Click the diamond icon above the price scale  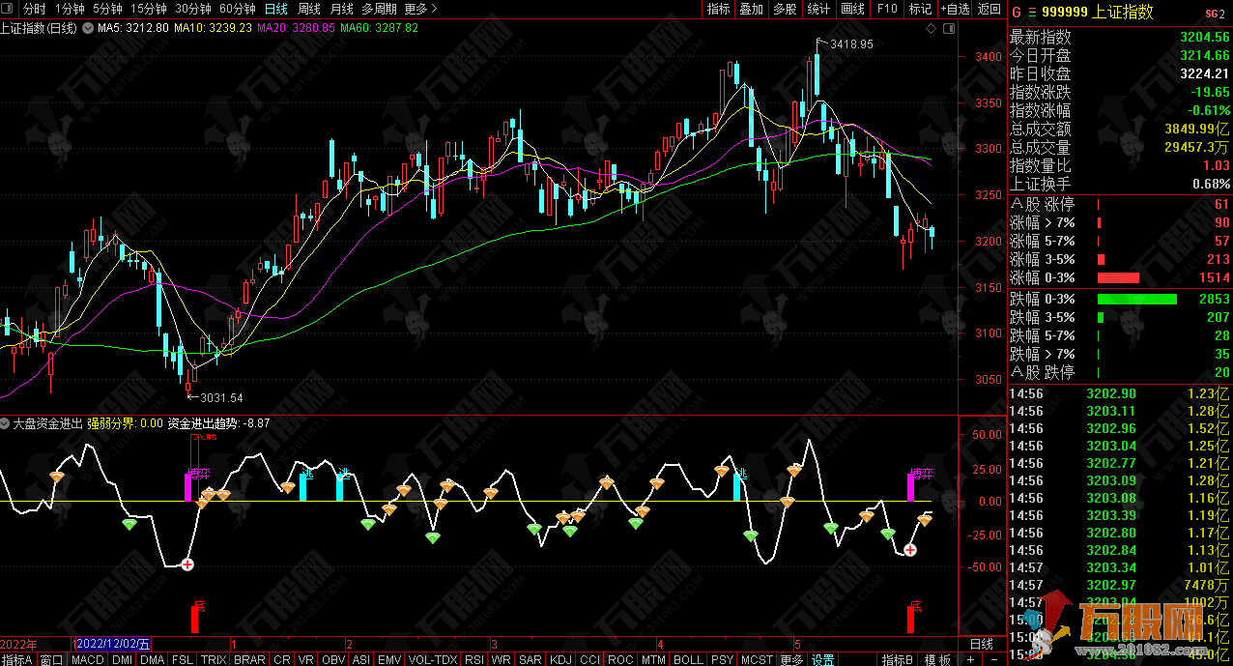click(932, 28)
